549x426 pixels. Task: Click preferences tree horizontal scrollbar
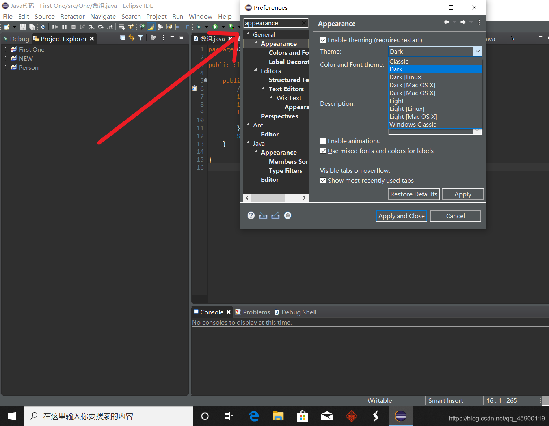[x=276, y=198]
